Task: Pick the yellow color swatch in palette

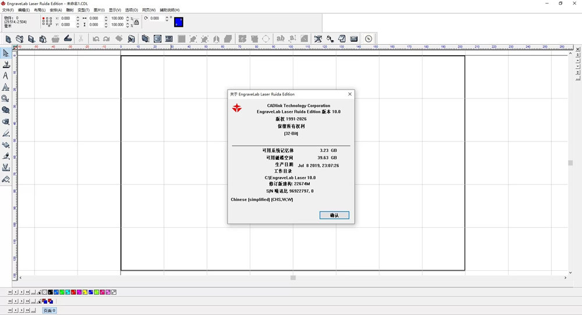Action: (x=85, y=292)
